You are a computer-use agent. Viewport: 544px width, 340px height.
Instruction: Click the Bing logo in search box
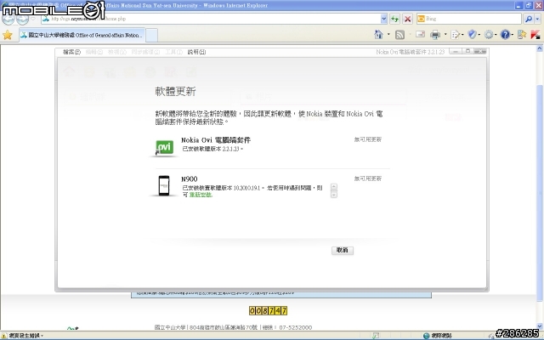coord(421,19)
